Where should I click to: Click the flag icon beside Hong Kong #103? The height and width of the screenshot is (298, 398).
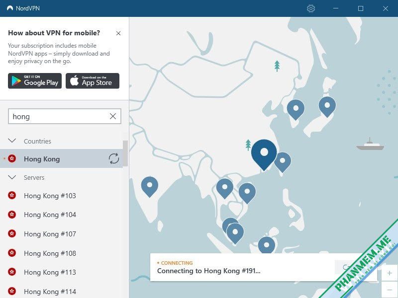point(12,195)
